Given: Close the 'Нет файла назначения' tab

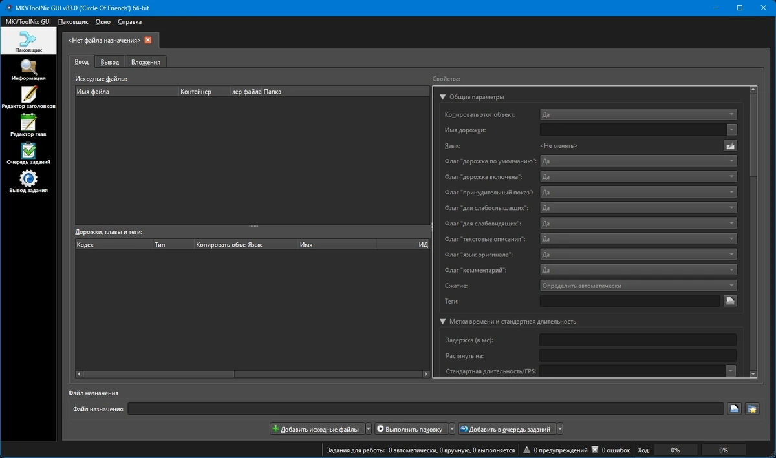Looking at the screenshot, I should (x=148, y=40).
